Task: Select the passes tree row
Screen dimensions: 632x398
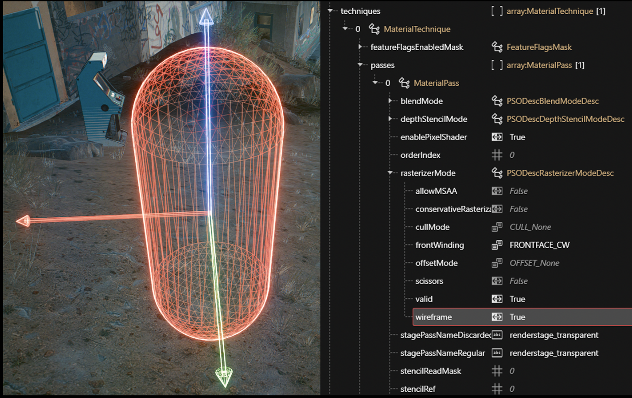Action: pyautogui.click(x=382, y=65)
